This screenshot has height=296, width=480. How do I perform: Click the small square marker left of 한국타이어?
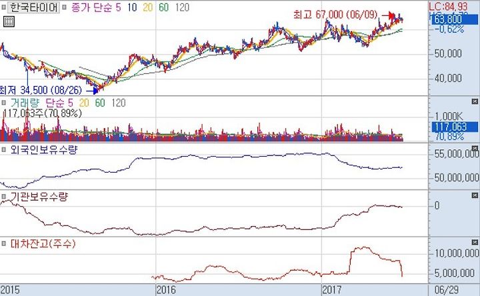4,7
